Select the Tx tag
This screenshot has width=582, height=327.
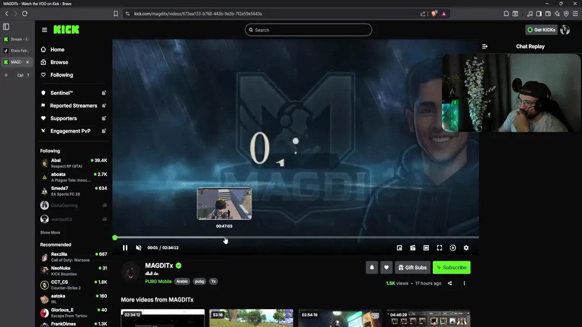pyautogui.click(x=214, y=282)
